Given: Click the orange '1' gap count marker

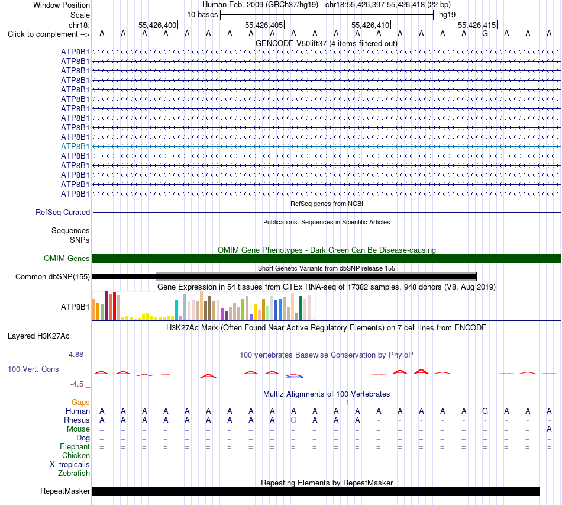Looking at the screenshot, I should [347, 403].
